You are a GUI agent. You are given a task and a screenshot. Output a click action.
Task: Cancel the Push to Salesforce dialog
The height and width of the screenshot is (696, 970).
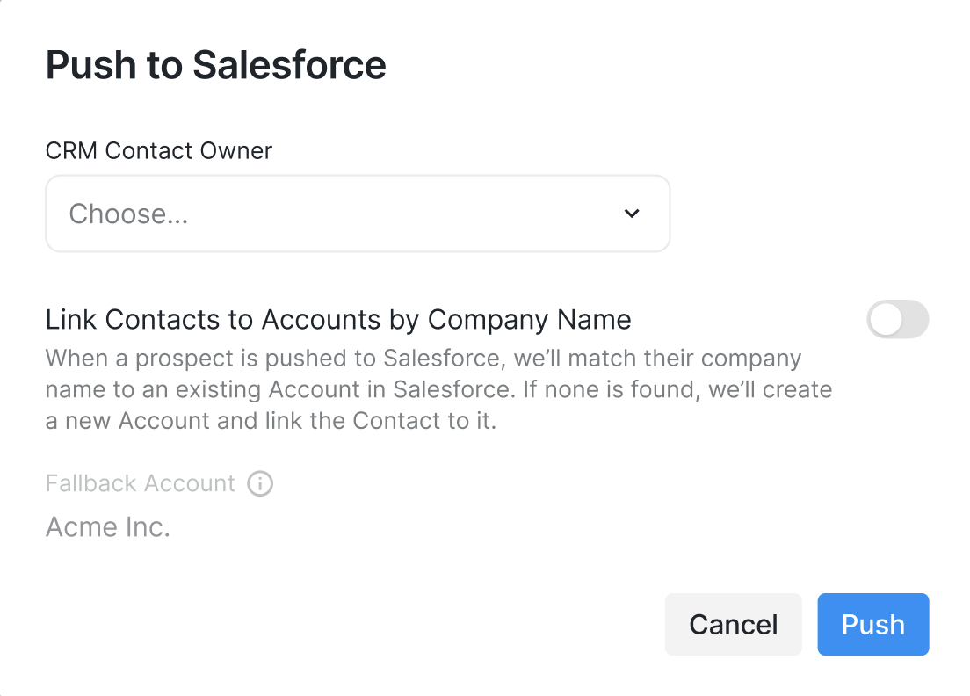(x=733, y=624)
